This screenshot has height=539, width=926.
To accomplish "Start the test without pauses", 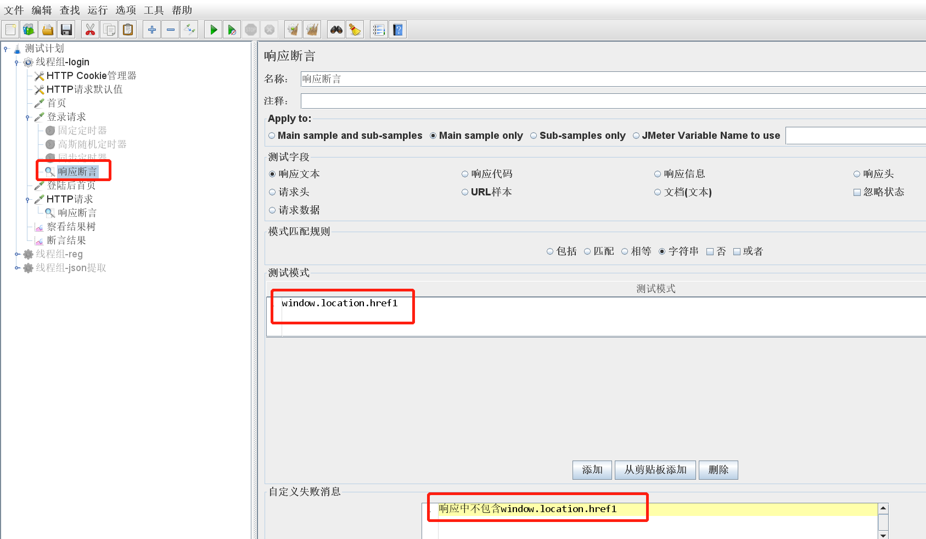I will tap(232, 30).
